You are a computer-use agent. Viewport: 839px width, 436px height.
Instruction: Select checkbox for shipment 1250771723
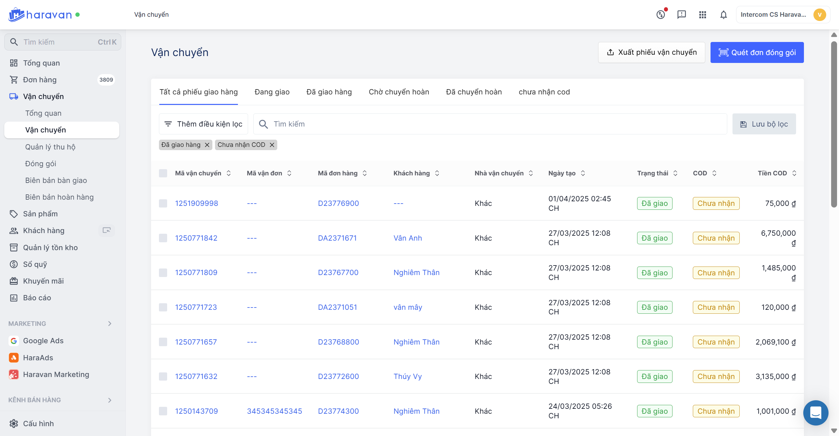click(x=163, y=307)
